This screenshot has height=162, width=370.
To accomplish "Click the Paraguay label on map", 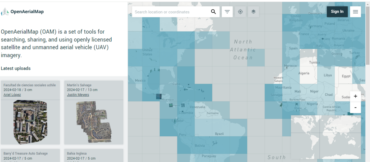I will [209, 156].
